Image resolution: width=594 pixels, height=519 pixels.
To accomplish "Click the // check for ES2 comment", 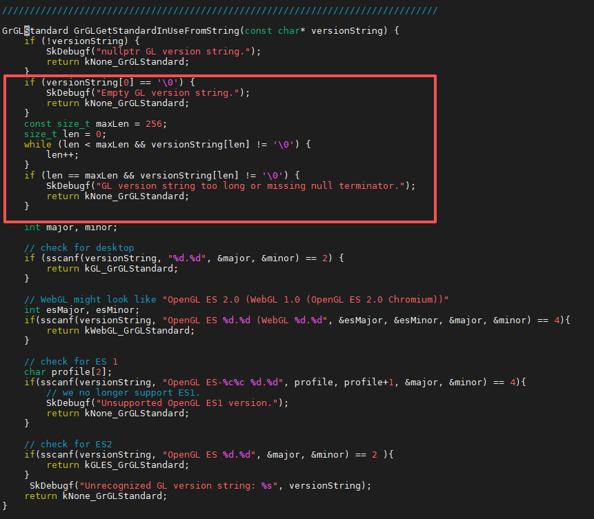I will 68,444.
